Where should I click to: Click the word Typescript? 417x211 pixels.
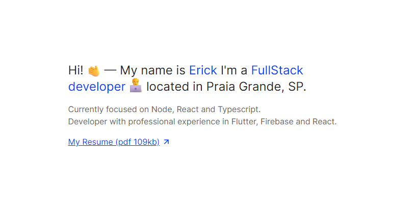click(239, 109)
